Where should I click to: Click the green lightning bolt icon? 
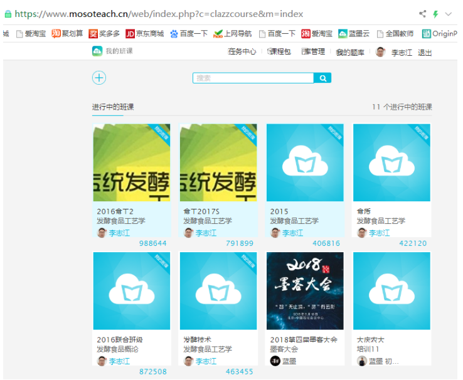435,14
